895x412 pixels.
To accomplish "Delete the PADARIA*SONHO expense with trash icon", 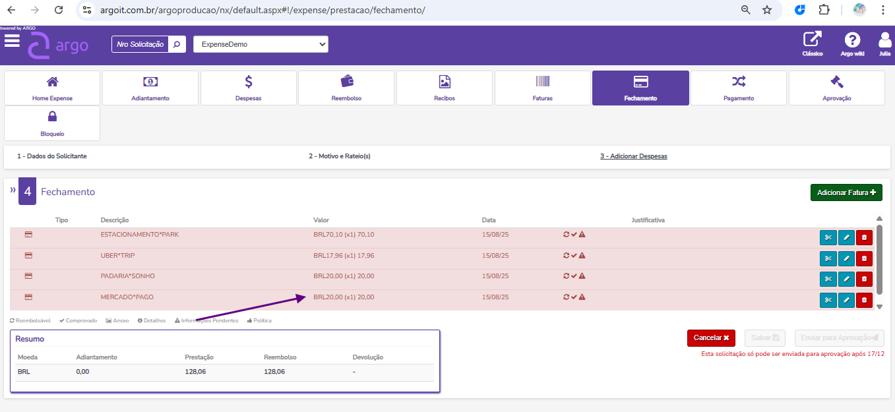I will click(x=864, y=279).
